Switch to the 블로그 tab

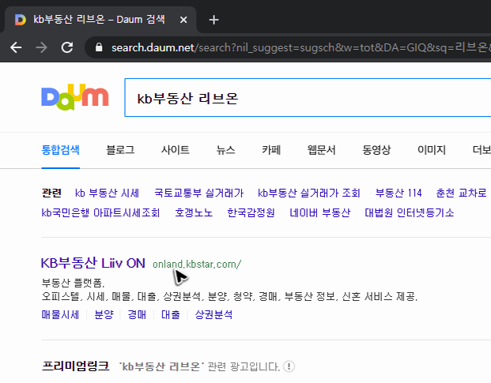click(x=120, y=150)
